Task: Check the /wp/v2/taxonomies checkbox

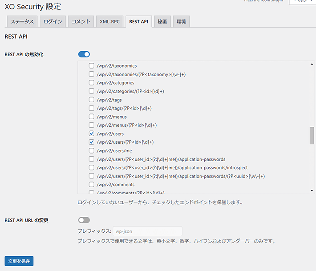Action: click(x=92, y=66)
